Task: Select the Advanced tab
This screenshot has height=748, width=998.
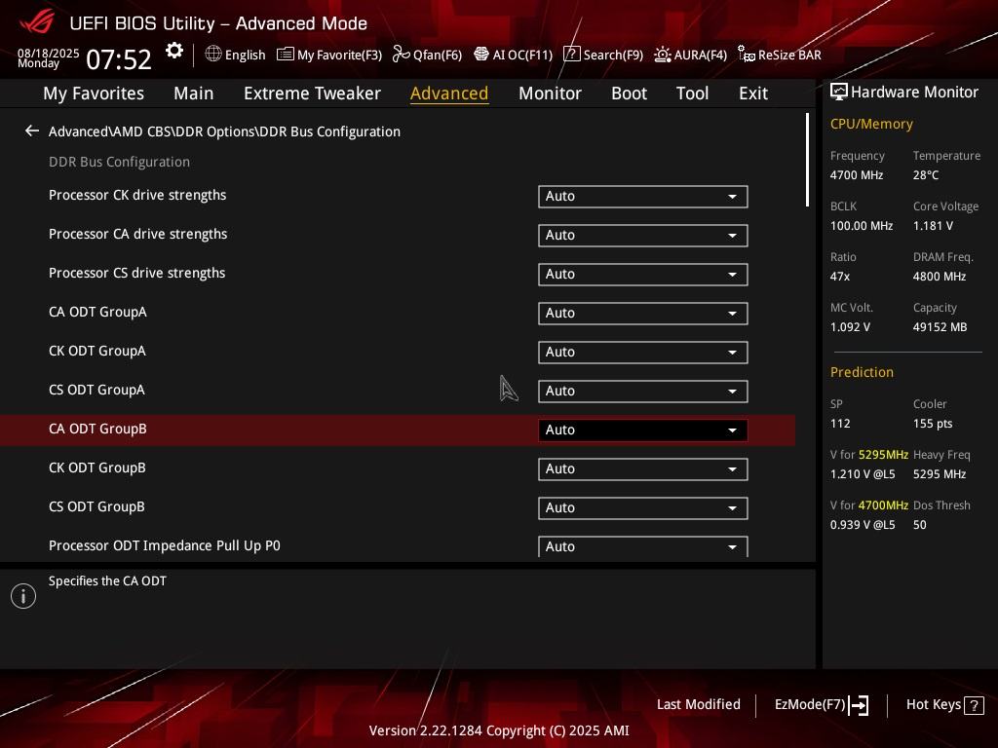Action: tap(449, 93)
